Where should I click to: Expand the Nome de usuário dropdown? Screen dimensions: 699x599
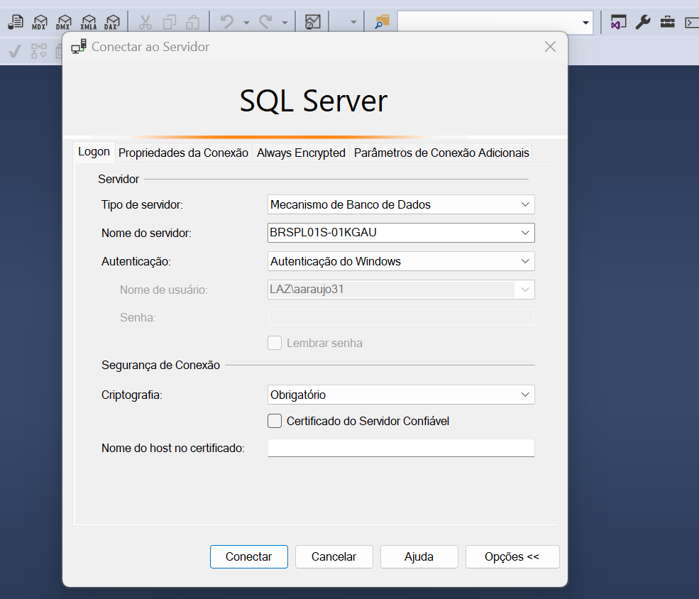[525, 290]
